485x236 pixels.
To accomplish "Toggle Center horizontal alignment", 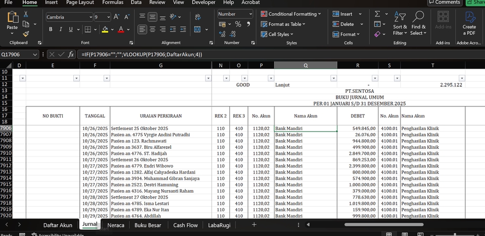I will coord(152,30).
